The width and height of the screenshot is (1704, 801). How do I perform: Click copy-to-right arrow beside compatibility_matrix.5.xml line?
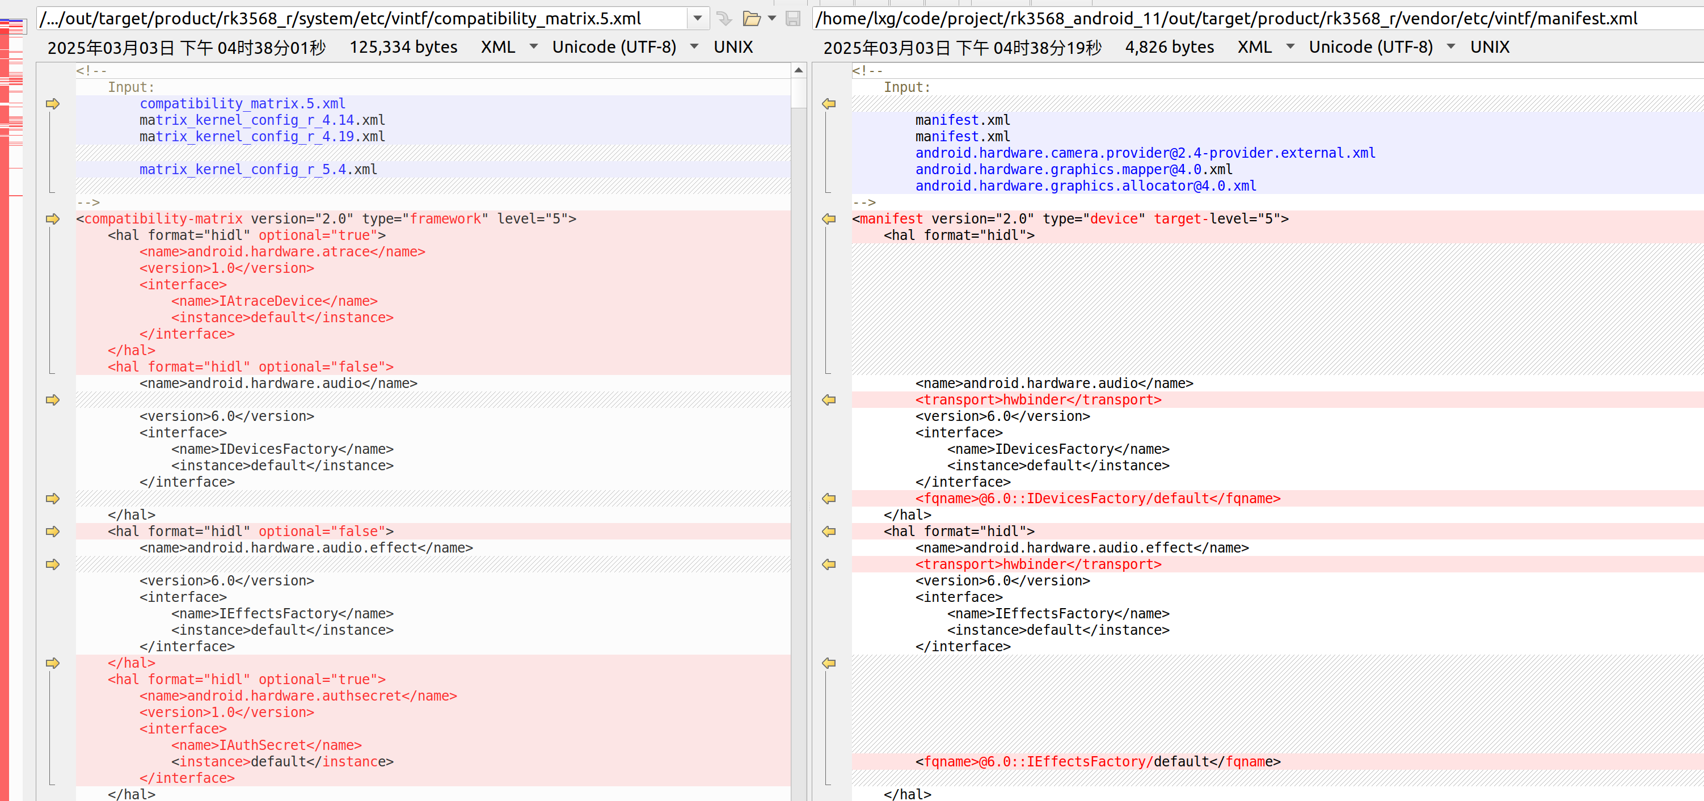53,104
